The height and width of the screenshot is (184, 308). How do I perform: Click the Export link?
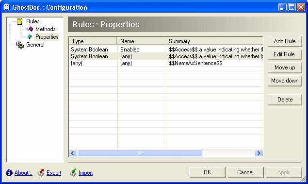(54, 173)
